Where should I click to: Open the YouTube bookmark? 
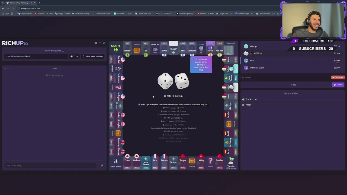[39, 14]
